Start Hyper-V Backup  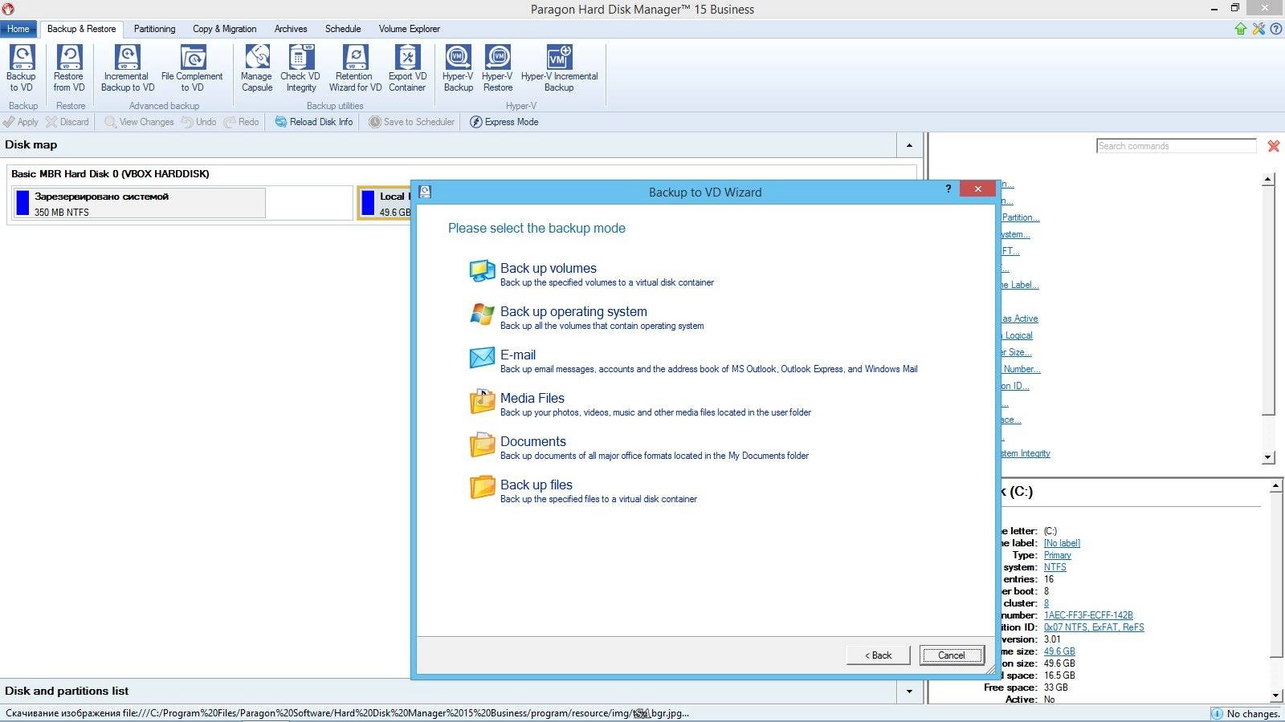[459, 69]
